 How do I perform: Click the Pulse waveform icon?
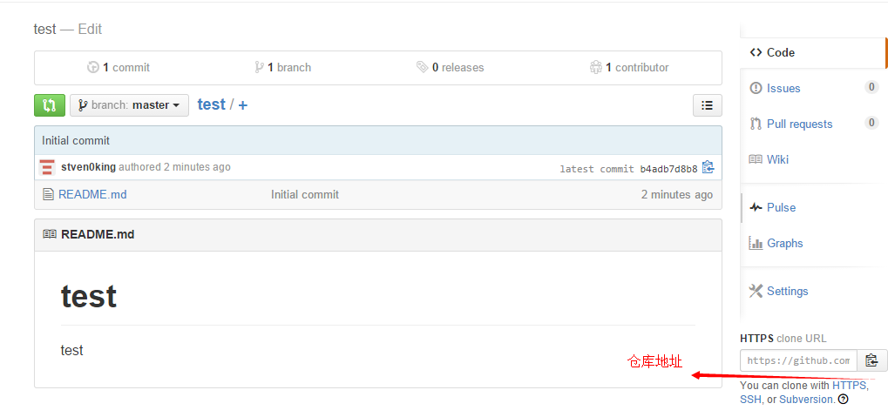pyautogui.click(x=756, y=208)
